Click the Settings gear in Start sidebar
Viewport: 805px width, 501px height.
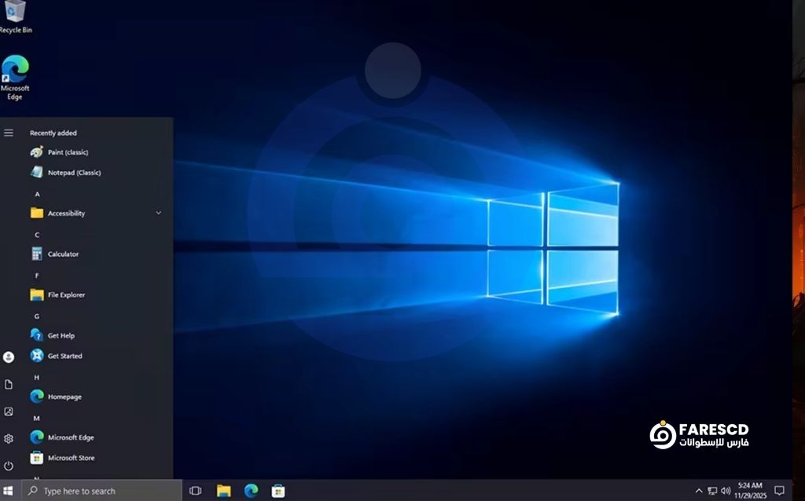(9, 439)
